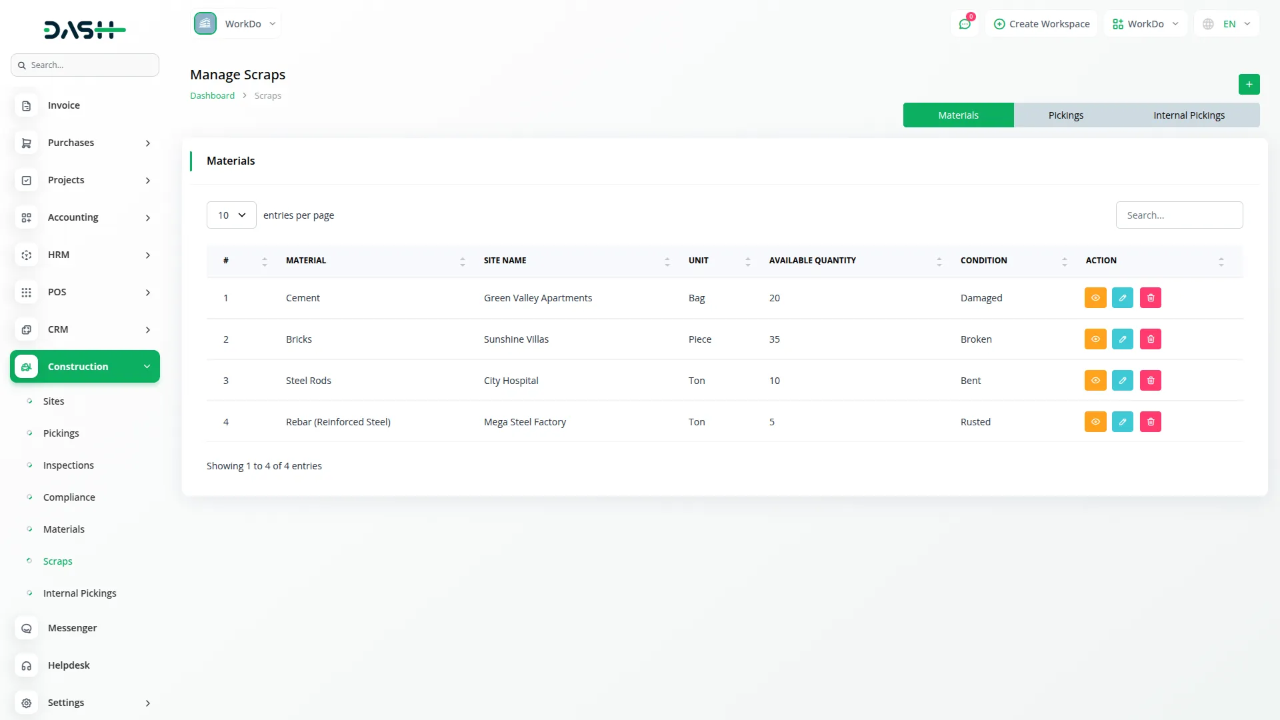View details of Cement scrap with eye icon
This screenshot has width=1280, height=720.
click(1095, 298)
